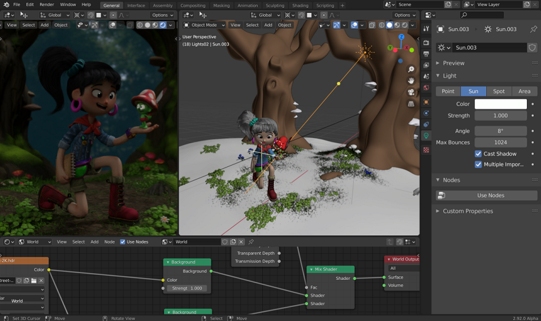541x321 pixels.
Task: Switch to the Sculpting workspace tab
Action: coord(275,5)
